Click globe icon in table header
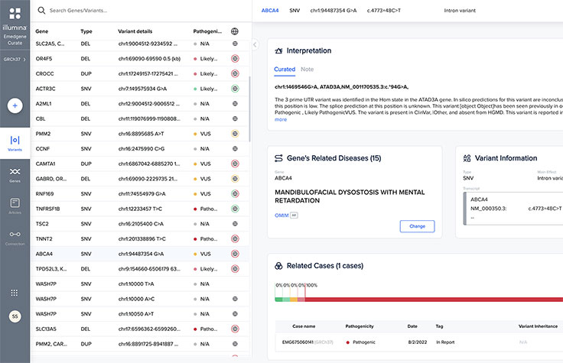Screen dimensions: 563x363 235,31
